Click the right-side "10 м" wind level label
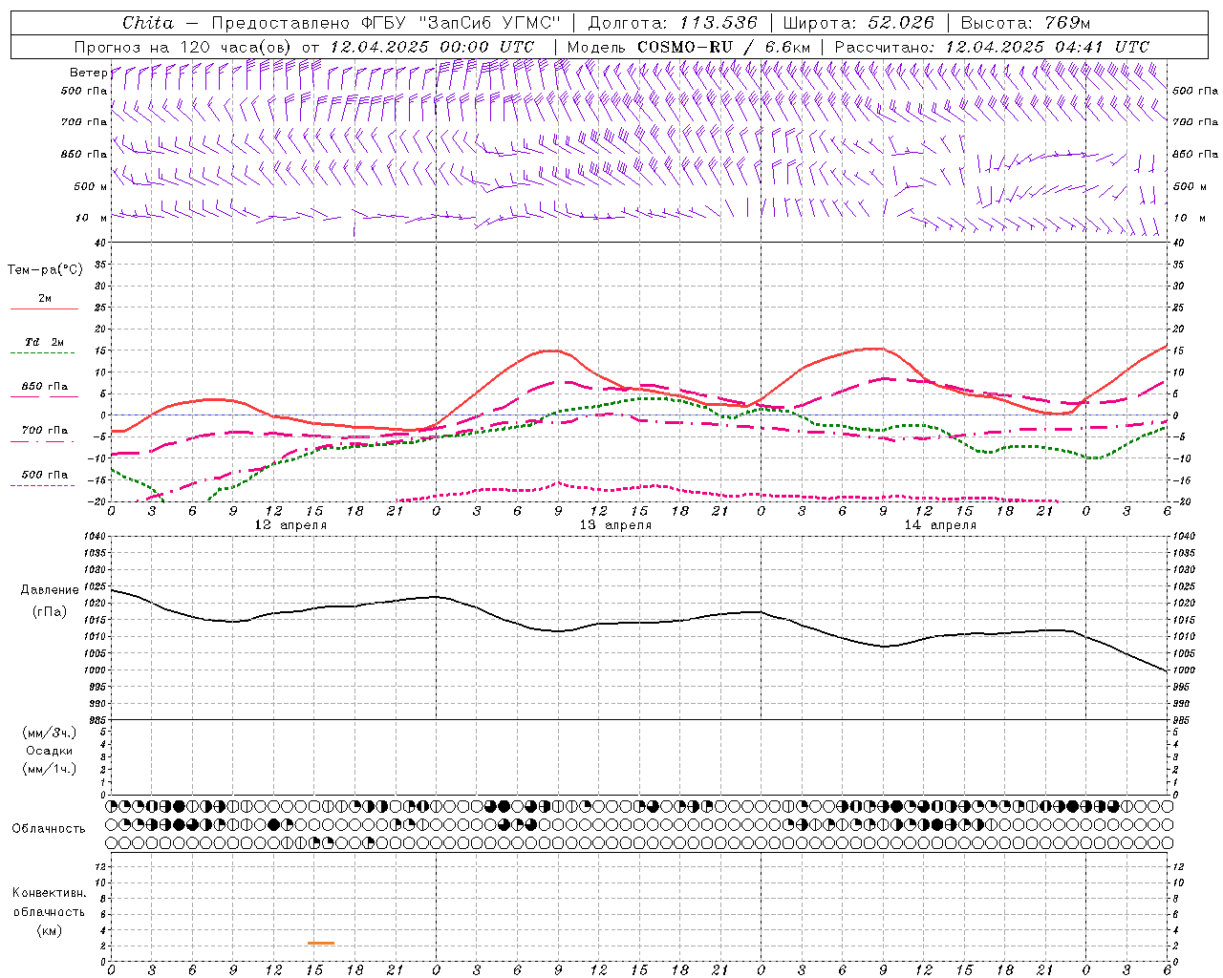Viewport: 1223px width, 978px height. pyautogui.click(x=1189, y=218)
